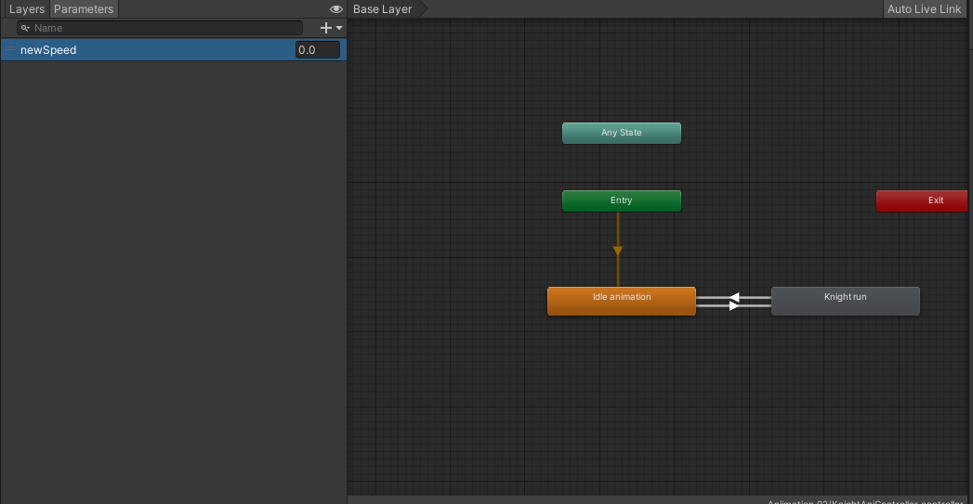The width and height of the screenshot is (973, 504).
Task: Select the Knight run state
Action: tap(845, 301)
